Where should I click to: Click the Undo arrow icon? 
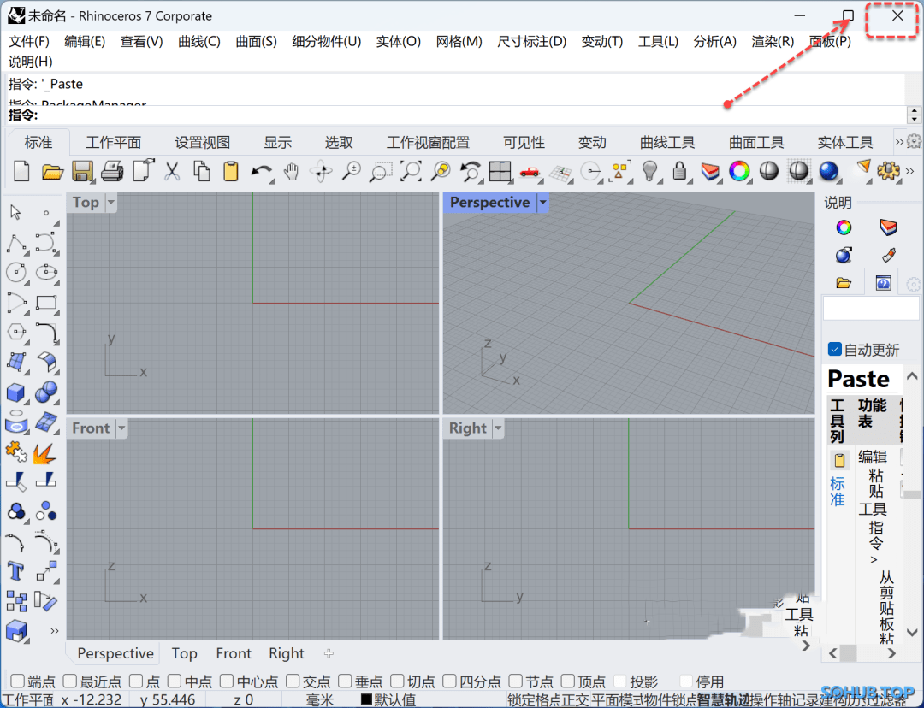coord(261,171)
